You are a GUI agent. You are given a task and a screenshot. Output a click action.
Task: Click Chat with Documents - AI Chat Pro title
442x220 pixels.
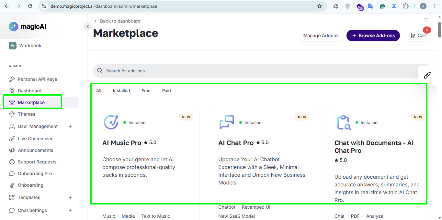click(x=374, y=147)
